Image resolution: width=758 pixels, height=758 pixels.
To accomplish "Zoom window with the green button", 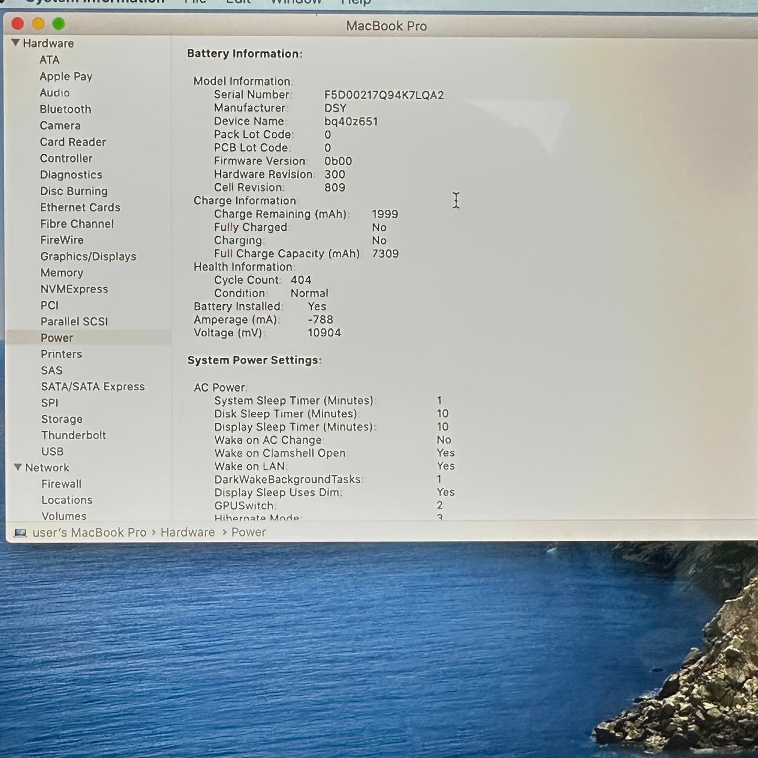I will pos(59,24).
